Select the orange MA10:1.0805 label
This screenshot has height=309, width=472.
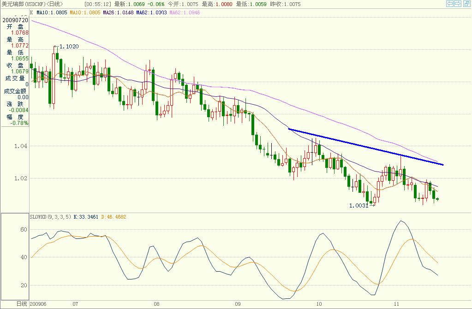click(x=85, y=12)
